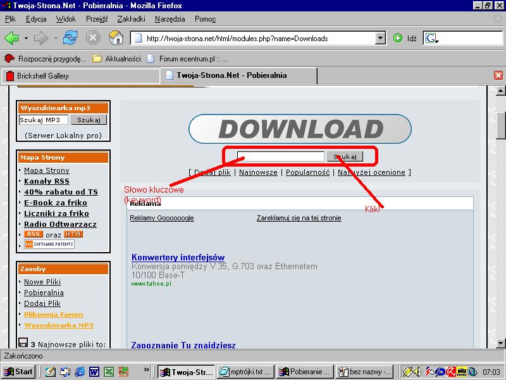
Task: Click the orange HTA badge icon
Action: (73, 234)
